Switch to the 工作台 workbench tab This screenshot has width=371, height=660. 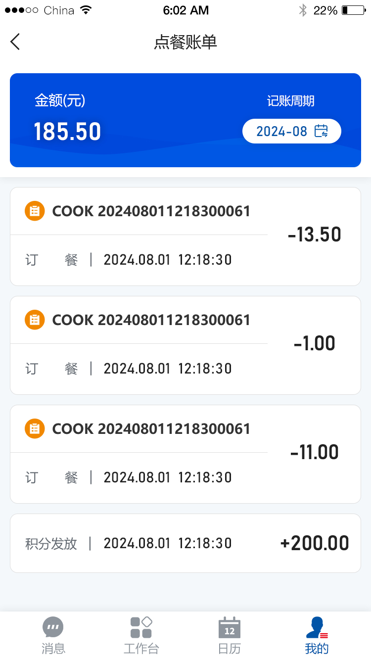(x=141, y=635)
